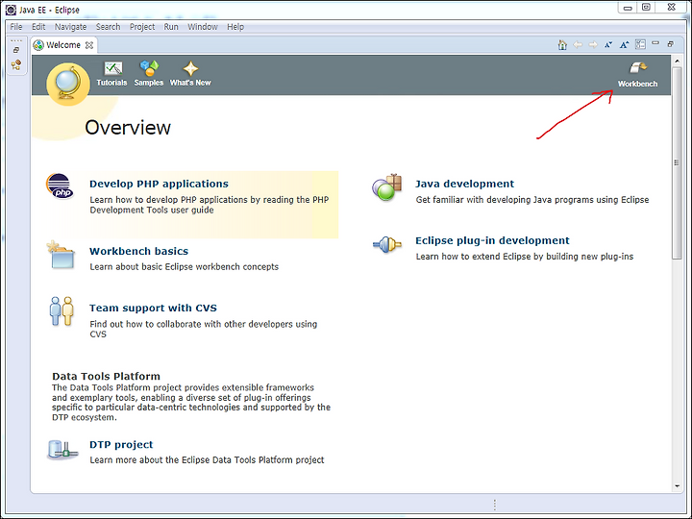692x519 pixels.
Task: Open the Help menu
Action: (235, 27)
